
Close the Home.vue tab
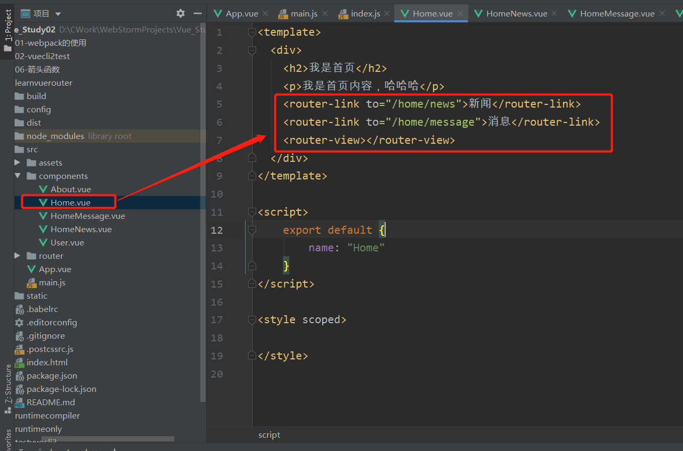(x=460, y=13)
